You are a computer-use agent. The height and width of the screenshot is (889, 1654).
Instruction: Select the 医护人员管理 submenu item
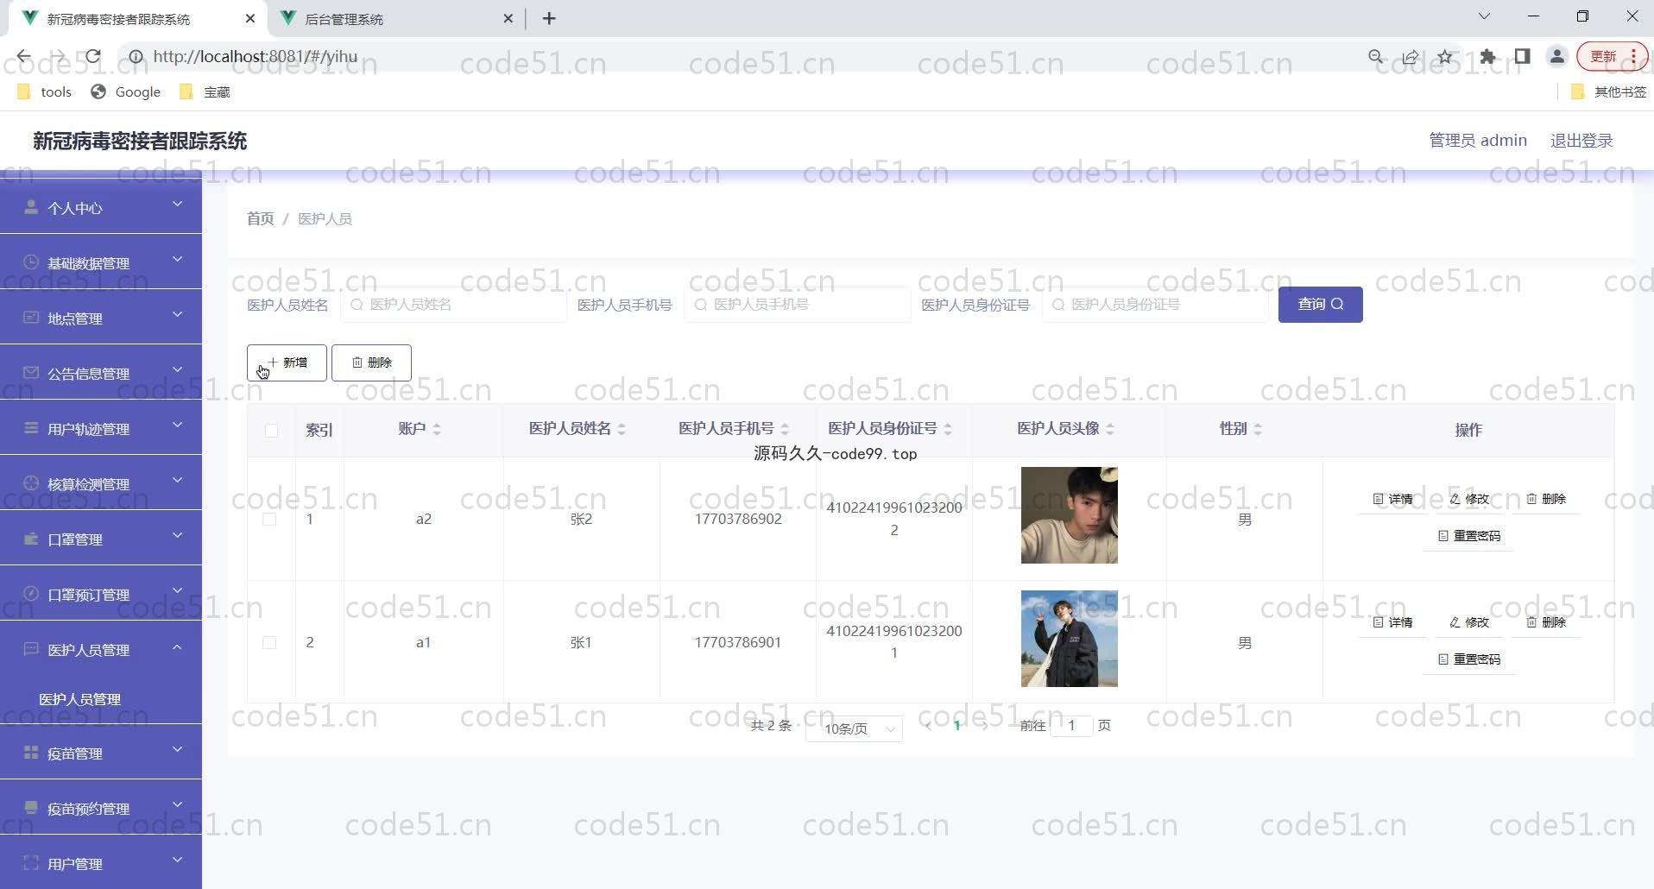101,699
